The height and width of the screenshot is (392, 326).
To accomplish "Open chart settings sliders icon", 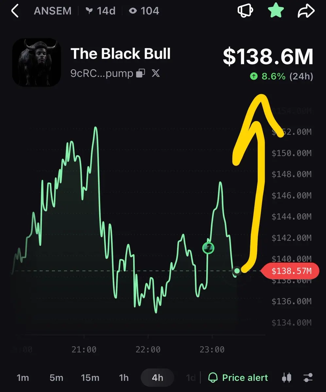I will [308, 378].
